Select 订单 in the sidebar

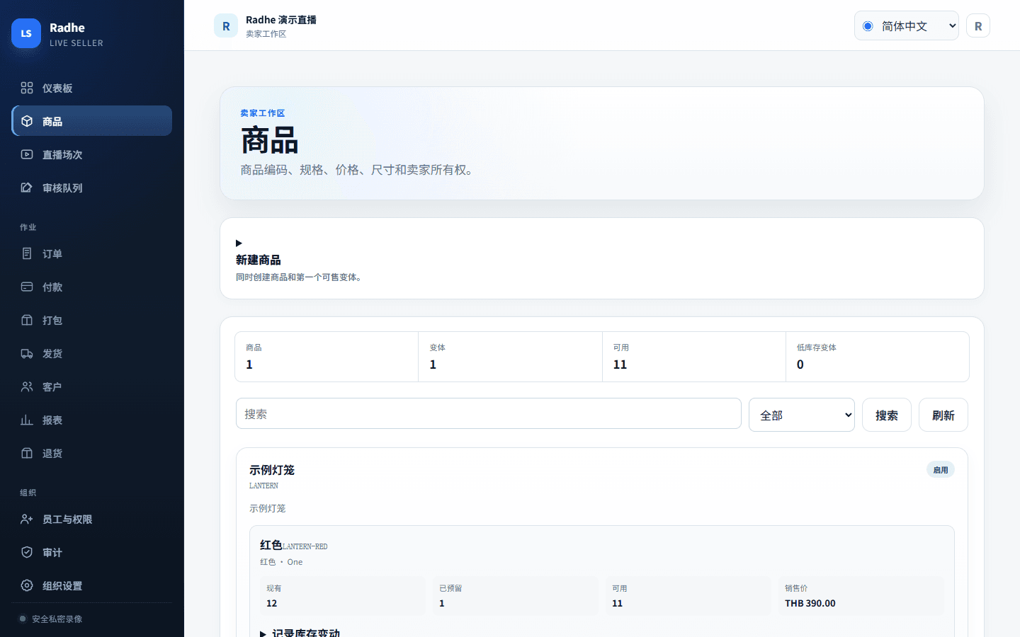pos(91,253)
